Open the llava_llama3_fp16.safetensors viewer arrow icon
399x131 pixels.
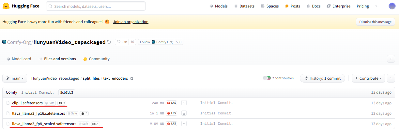84,113
